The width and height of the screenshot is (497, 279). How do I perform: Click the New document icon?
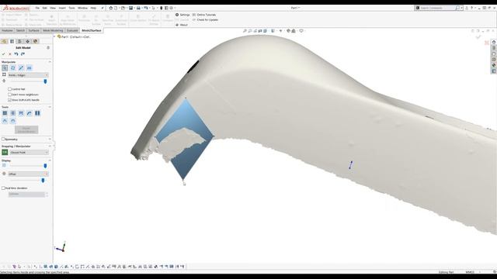tap(116, 8)
